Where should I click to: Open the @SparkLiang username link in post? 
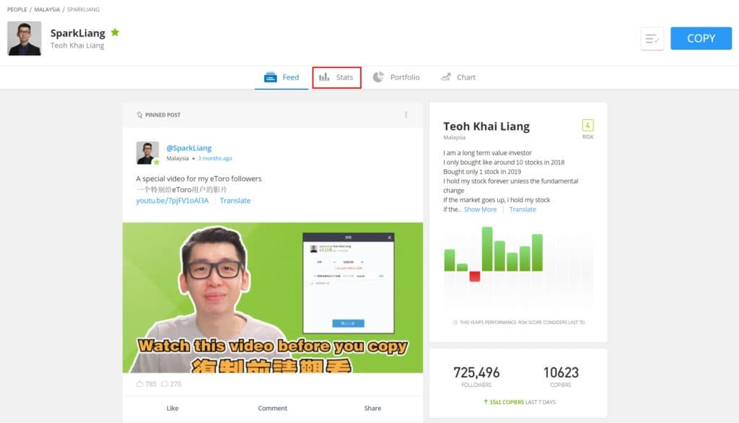click(x=189, y=148)
